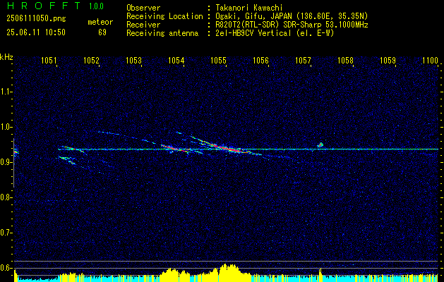Select the 1058 time marker
Image resolution: width=444 pixels, height=282 pixels.
346,60
